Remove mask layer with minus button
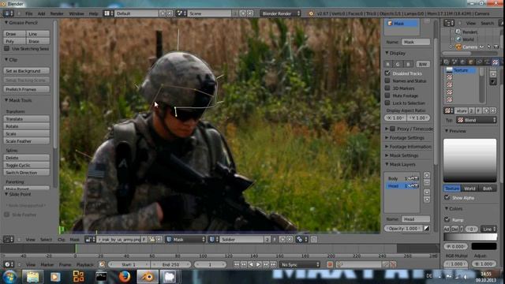This screenshot has width=505, height=284. pos(427,182)
